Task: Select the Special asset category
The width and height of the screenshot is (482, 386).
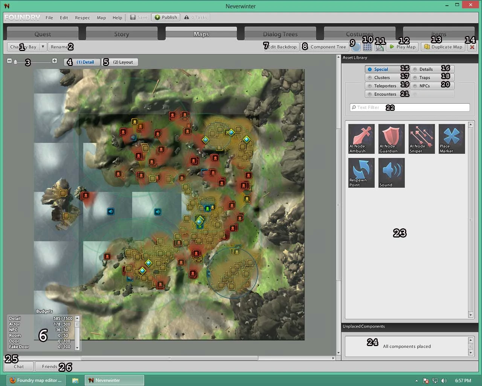Action: (x=387, y=69)
